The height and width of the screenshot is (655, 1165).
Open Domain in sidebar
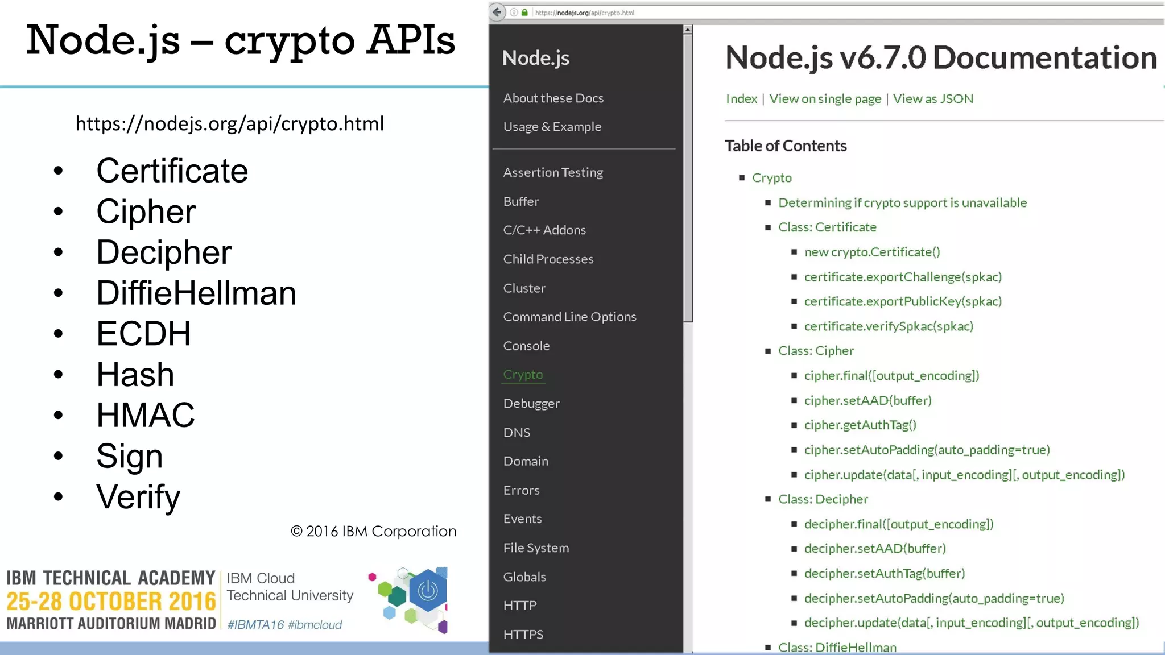pos(526,461)
